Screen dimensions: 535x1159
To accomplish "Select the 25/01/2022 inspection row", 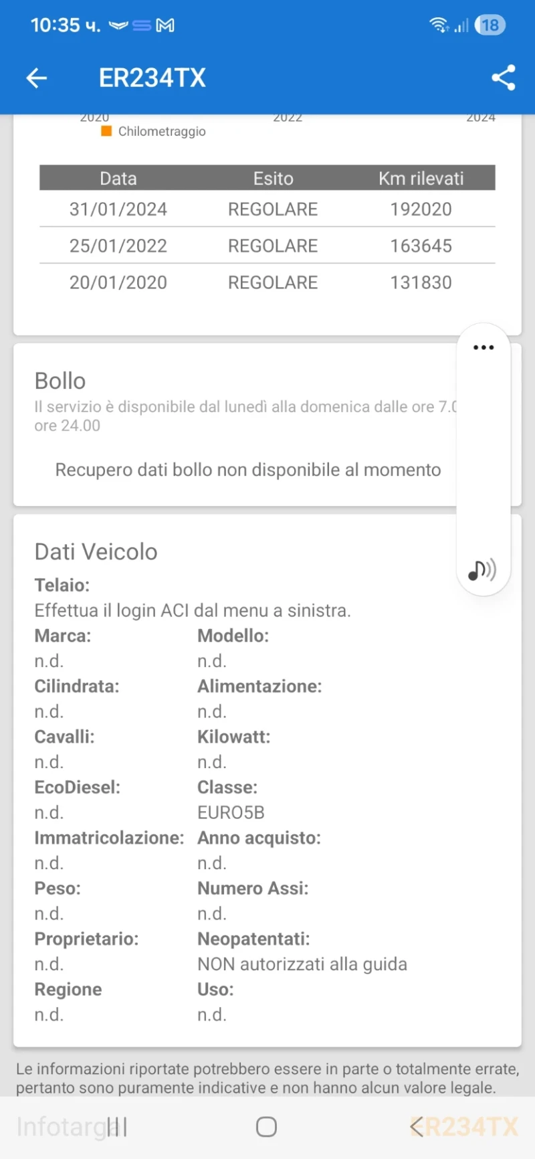I will 267,246.
